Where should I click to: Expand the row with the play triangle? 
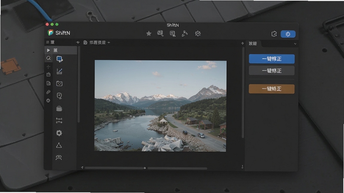[61, 50]
